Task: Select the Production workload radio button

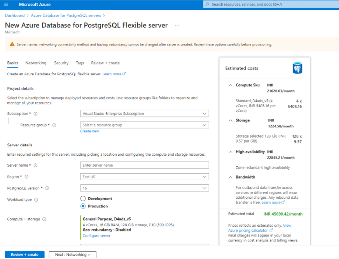Action: coord(83,206)
